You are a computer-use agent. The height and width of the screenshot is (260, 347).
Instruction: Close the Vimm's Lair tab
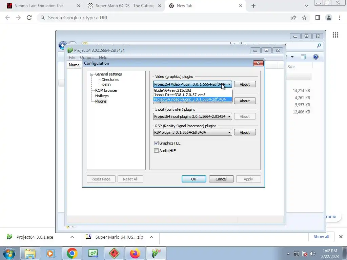point(79,6)
